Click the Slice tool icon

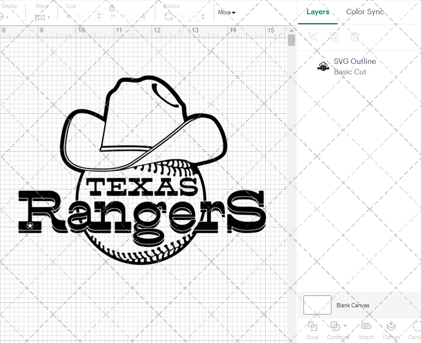tap(312, 326)
